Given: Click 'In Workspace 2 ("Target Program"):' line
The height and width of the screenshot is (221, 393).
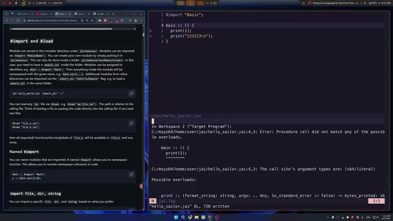Looking at the screenshot, I should coord(192,126).
